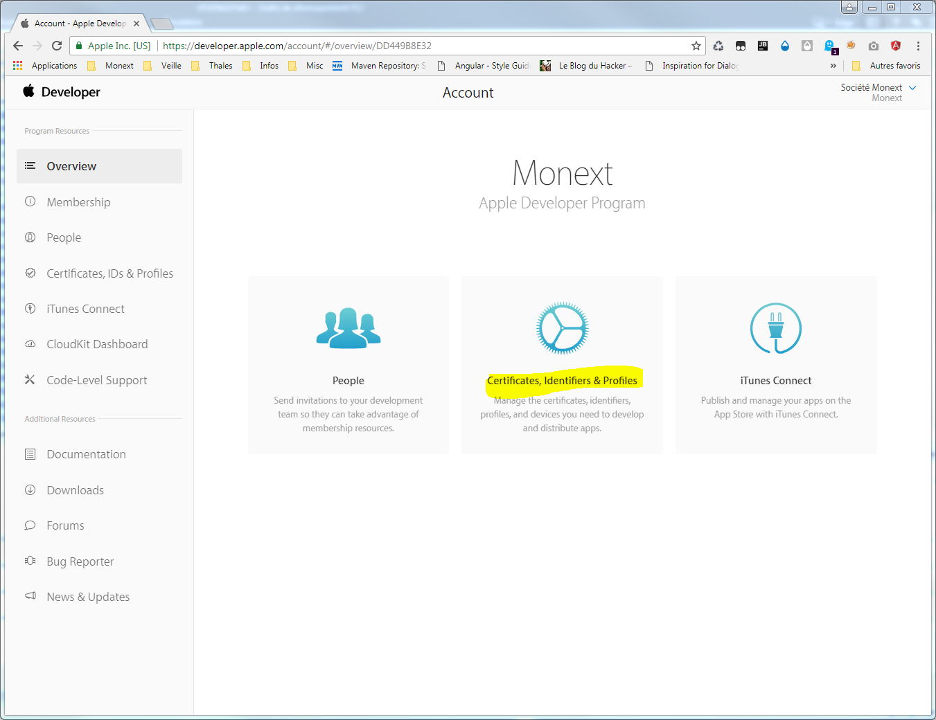Open the Monext bookmark folder
Image resolution: width=936 pixels, height=720 pixels.
(111, 66)
